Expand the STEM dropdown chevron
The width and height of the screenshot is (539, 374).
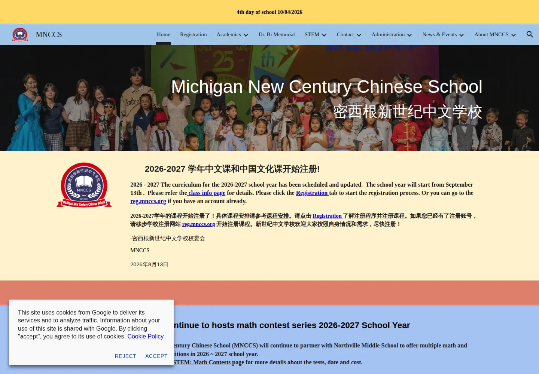tap(324, 35)
